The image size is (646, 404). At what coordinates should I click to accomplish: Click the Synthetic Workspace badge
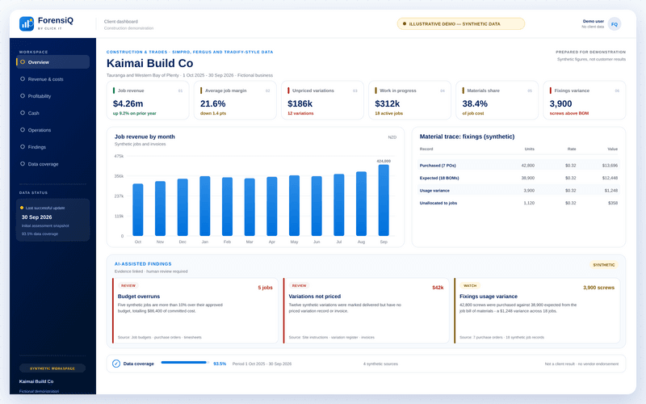(x=52, y=368)
